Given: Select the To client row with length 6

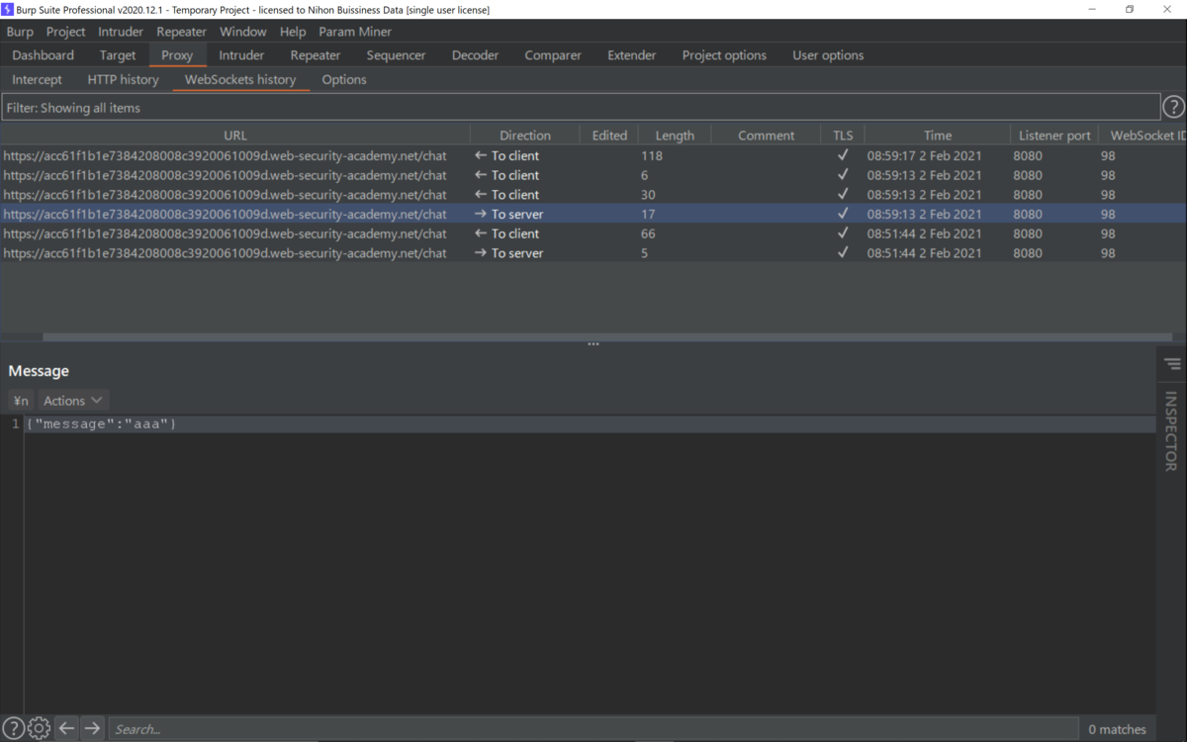Looking at the screenshot, I should 593,175.
